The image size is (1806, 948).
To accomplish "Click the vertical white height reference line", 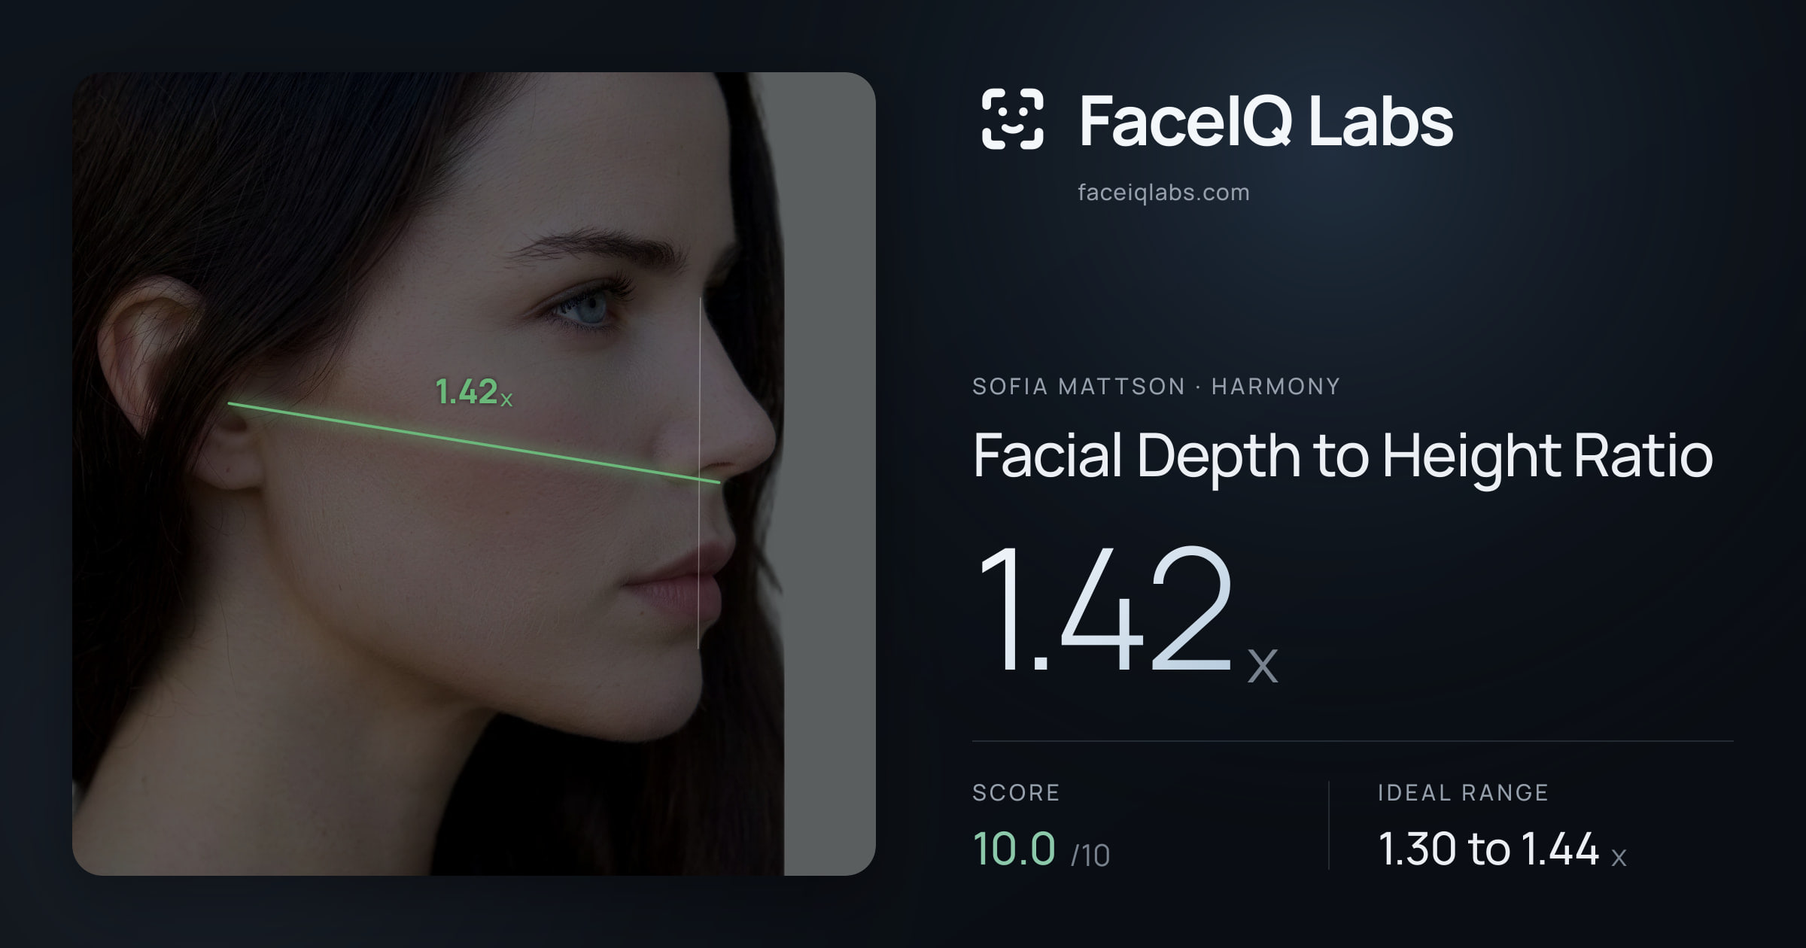I will 699,472.
